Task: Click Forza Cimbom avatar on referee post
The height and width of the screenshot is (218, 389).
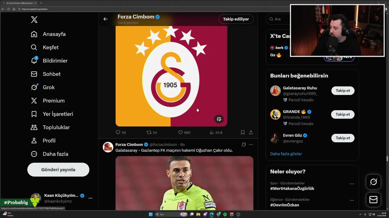Action: click(x=108, y=147)
